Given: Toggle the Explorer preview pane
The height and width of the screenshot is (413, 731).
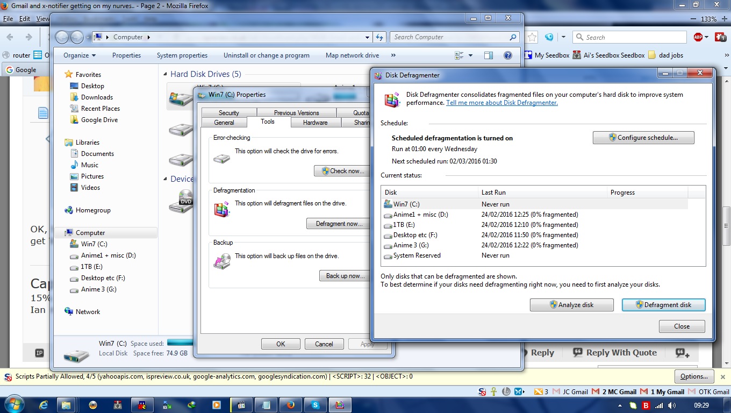Looking at the screenshot, I should click(x=488, y=55).
